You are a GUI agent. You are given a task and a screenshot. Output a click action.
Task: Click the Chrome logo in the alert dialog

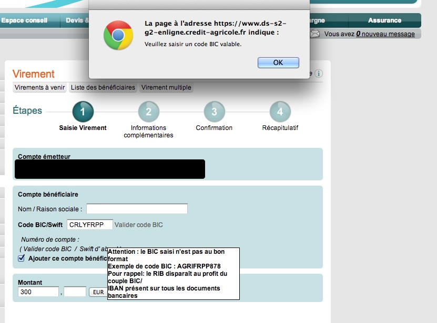[x=118, y=34]
